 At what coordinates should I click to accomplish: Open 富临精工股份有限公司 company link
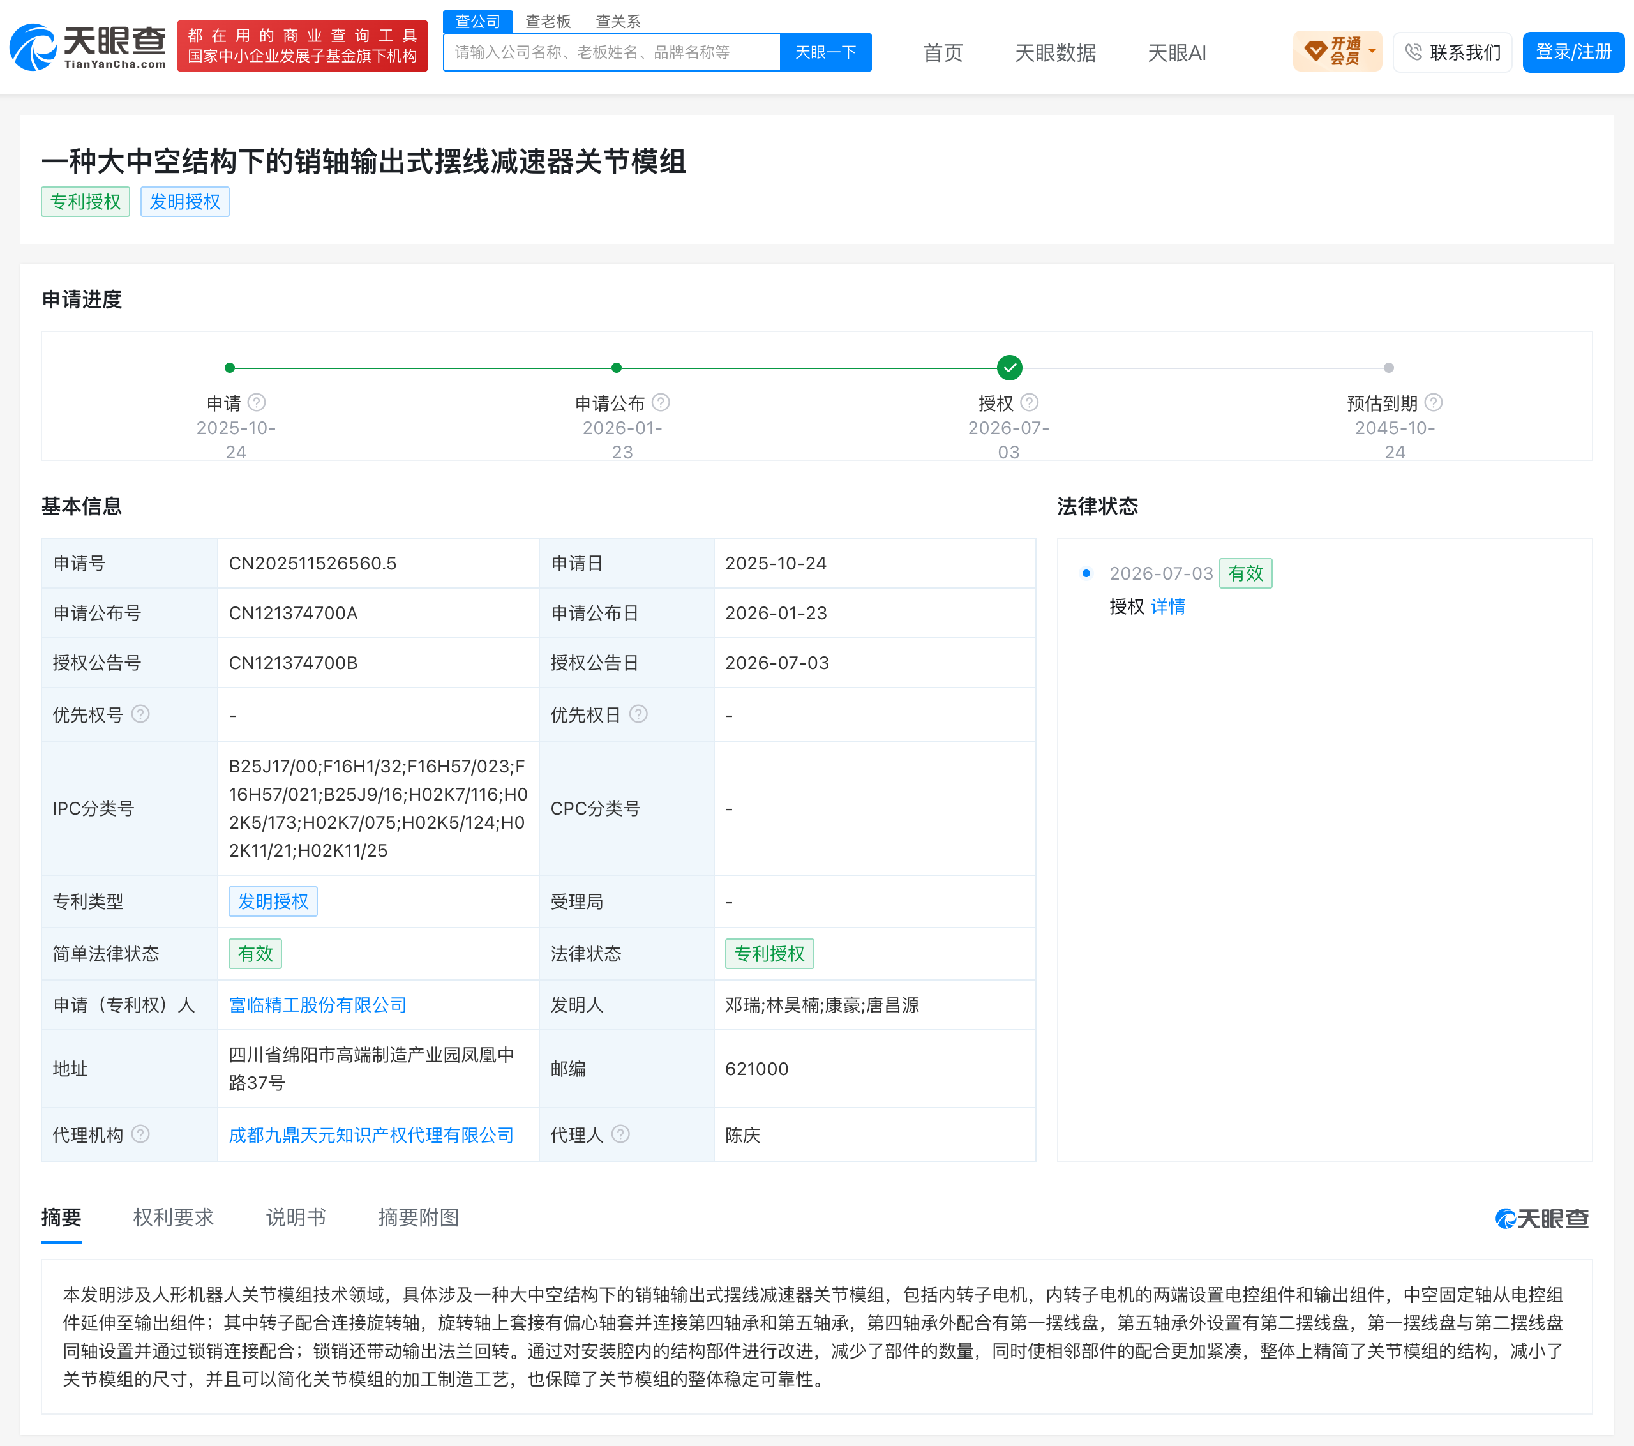(x=318, y=1005)
